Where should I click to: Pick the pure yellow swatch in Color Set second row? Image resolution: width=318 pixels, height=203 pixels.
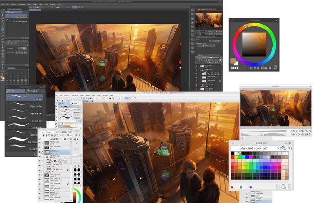tap(236, 157)
